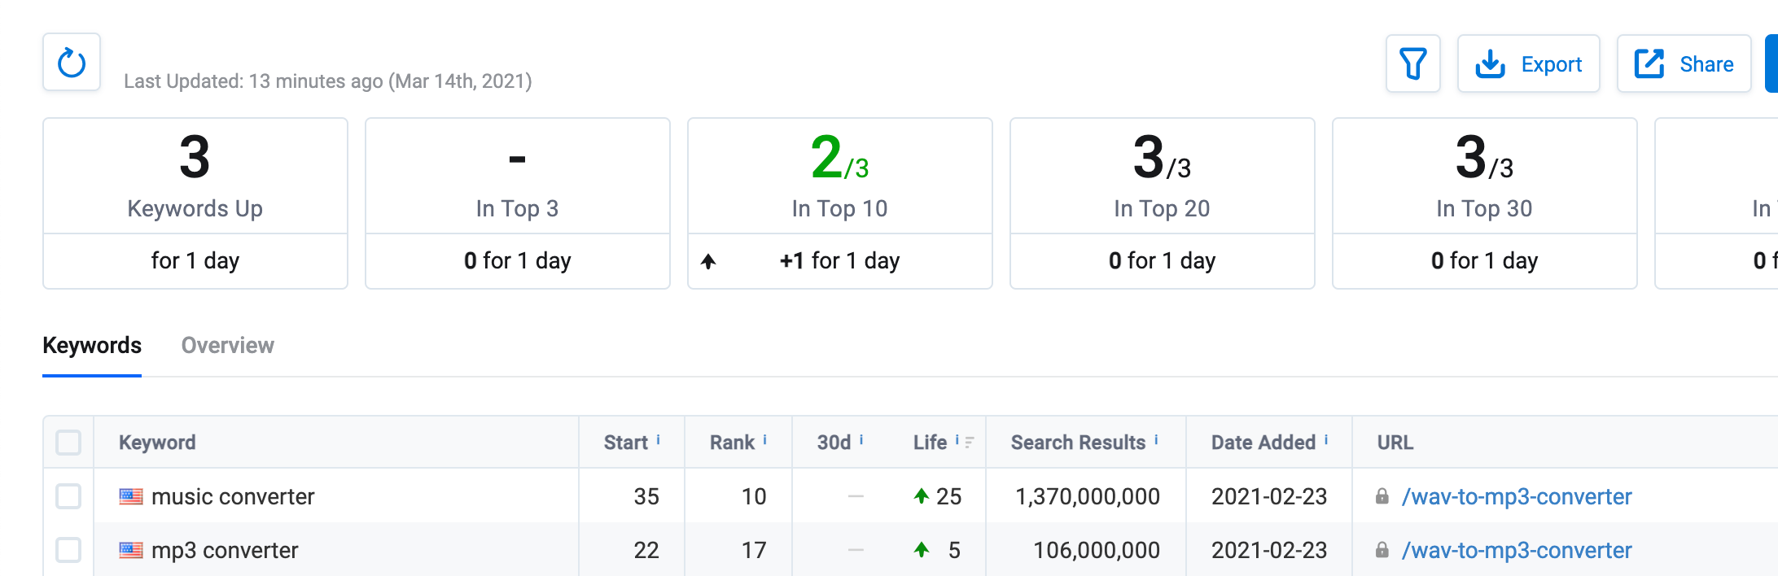Click the sort icon in Life column

970,443
